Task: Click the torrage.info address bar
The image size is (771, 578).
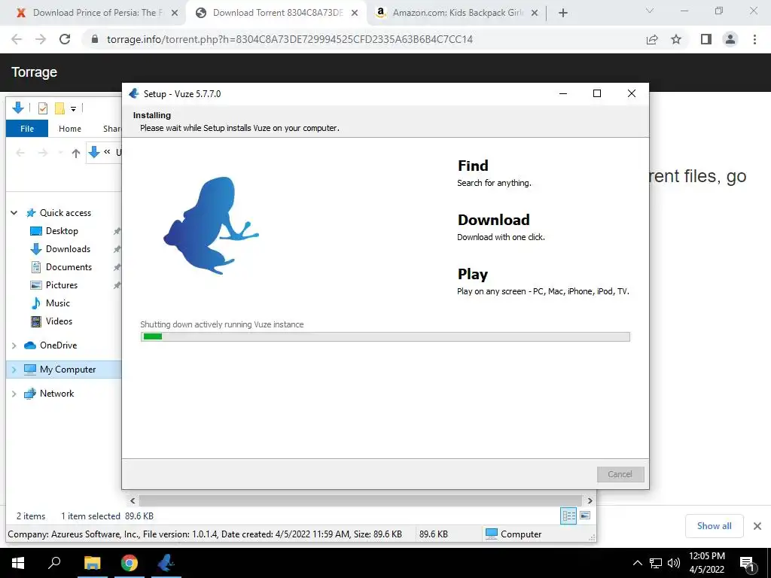Action: pyautogui.click(x=290, y=39)
